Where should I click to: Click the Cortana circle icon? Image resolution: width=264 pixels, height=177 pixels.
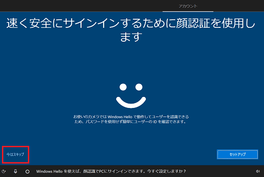(x=27, y=172)
